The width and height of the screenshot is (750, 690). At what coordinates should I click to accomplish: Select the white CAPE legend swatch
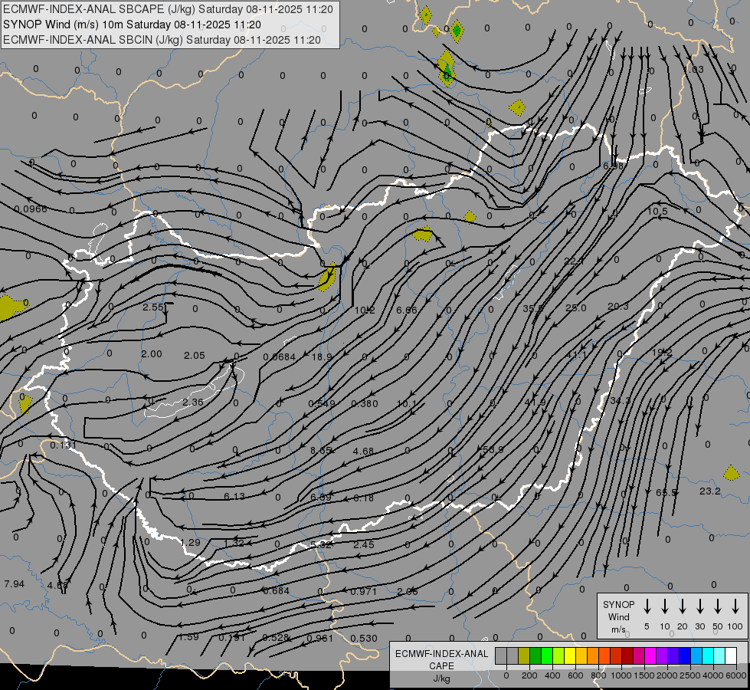730,656
